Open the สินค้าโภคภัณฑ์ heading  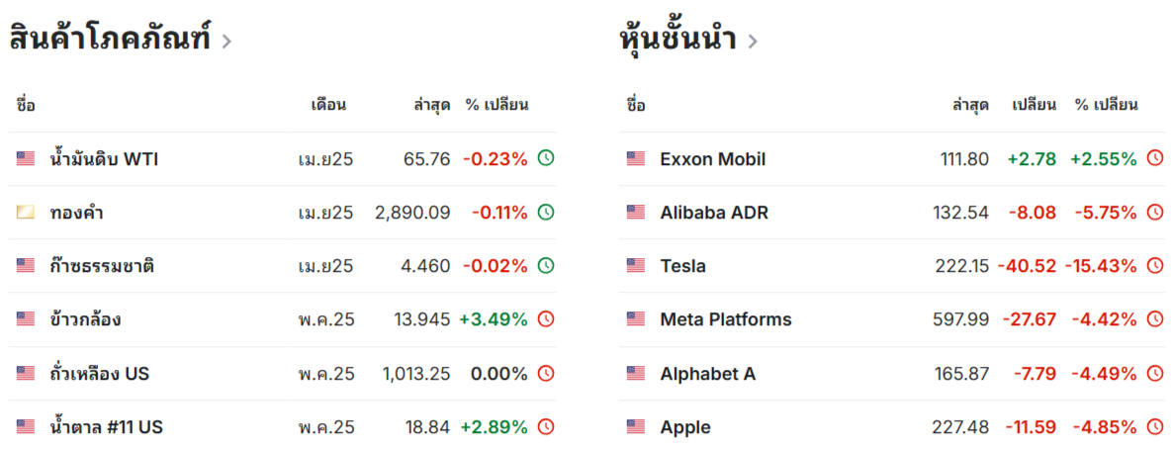[x=111, y=39]
